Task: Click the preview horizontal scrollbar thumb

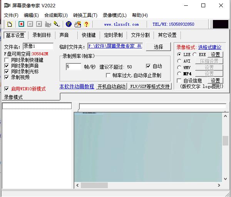Action: click(94, 185)
